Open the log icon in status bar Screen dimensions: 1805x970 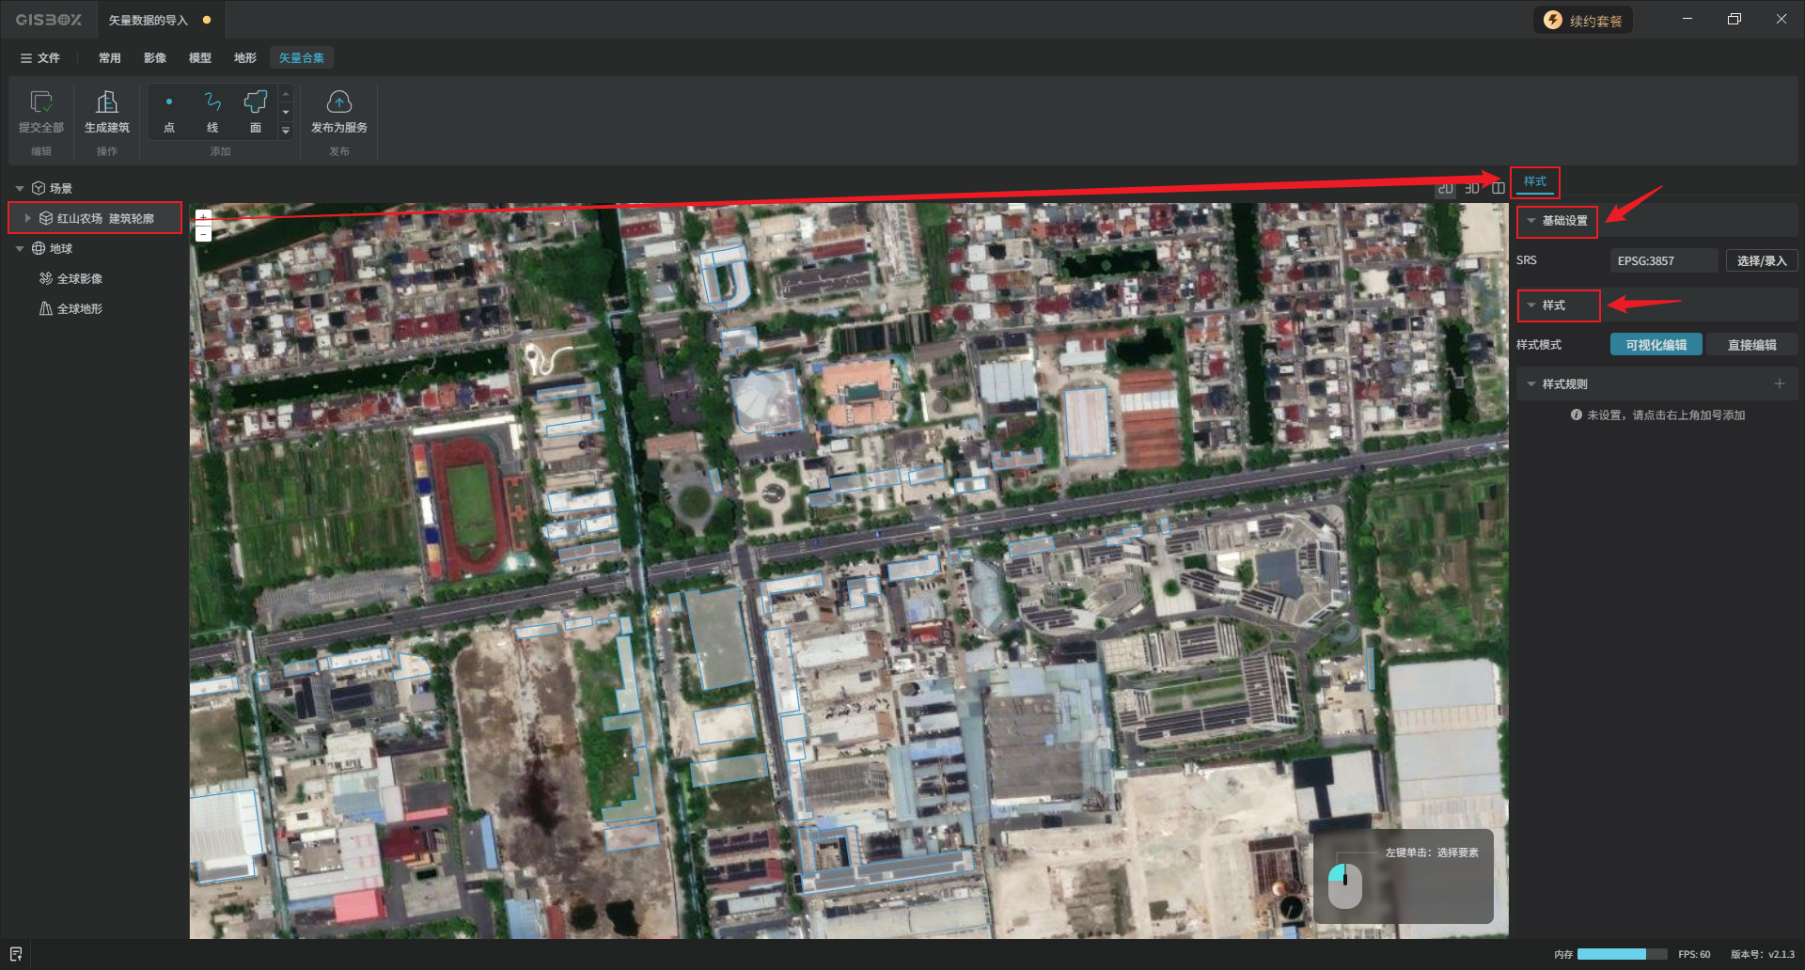point(16,954)
